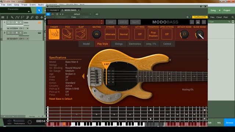Open the Project page button

coord(227,10)
